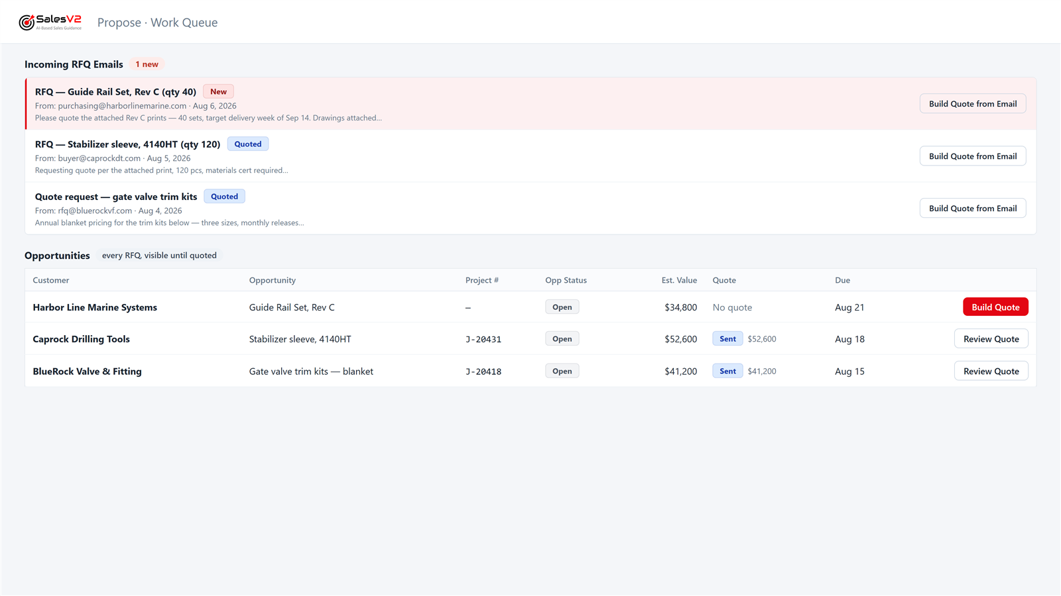
Task: Click the Aug 18 due date
Action: click(x=849, y=339)
